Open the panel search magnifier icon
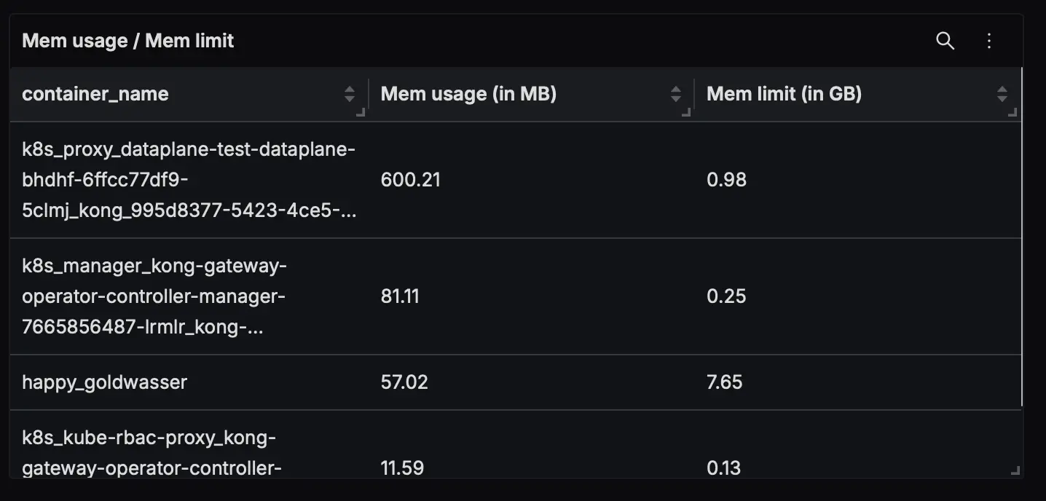This screenshot has width=1046, height=501. pos(945,41)
